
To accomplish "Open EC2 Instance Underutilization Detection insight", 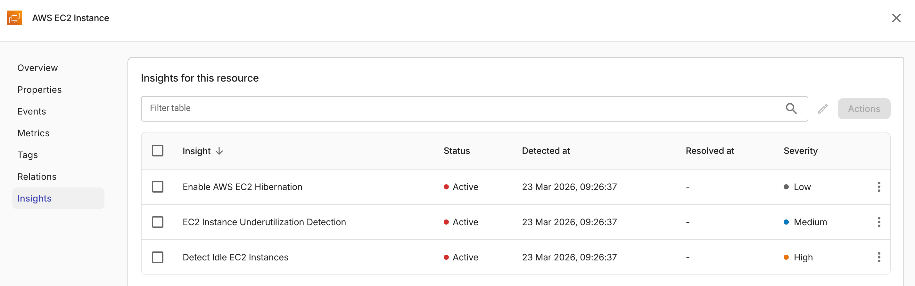I will point(264,222).
